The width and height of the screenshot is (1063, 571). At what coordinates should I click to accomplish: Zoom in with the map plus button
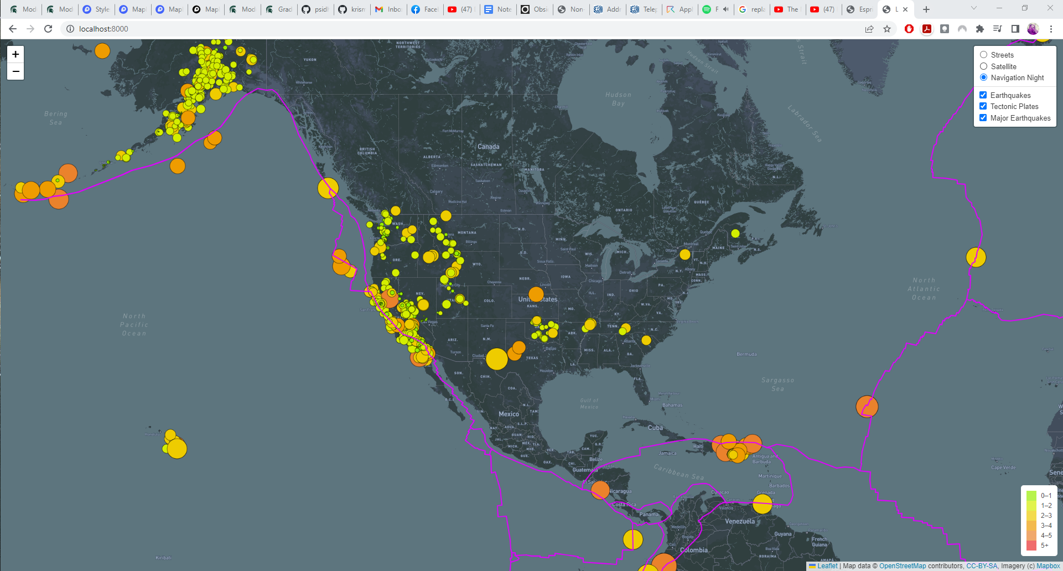tap(15, 54)
